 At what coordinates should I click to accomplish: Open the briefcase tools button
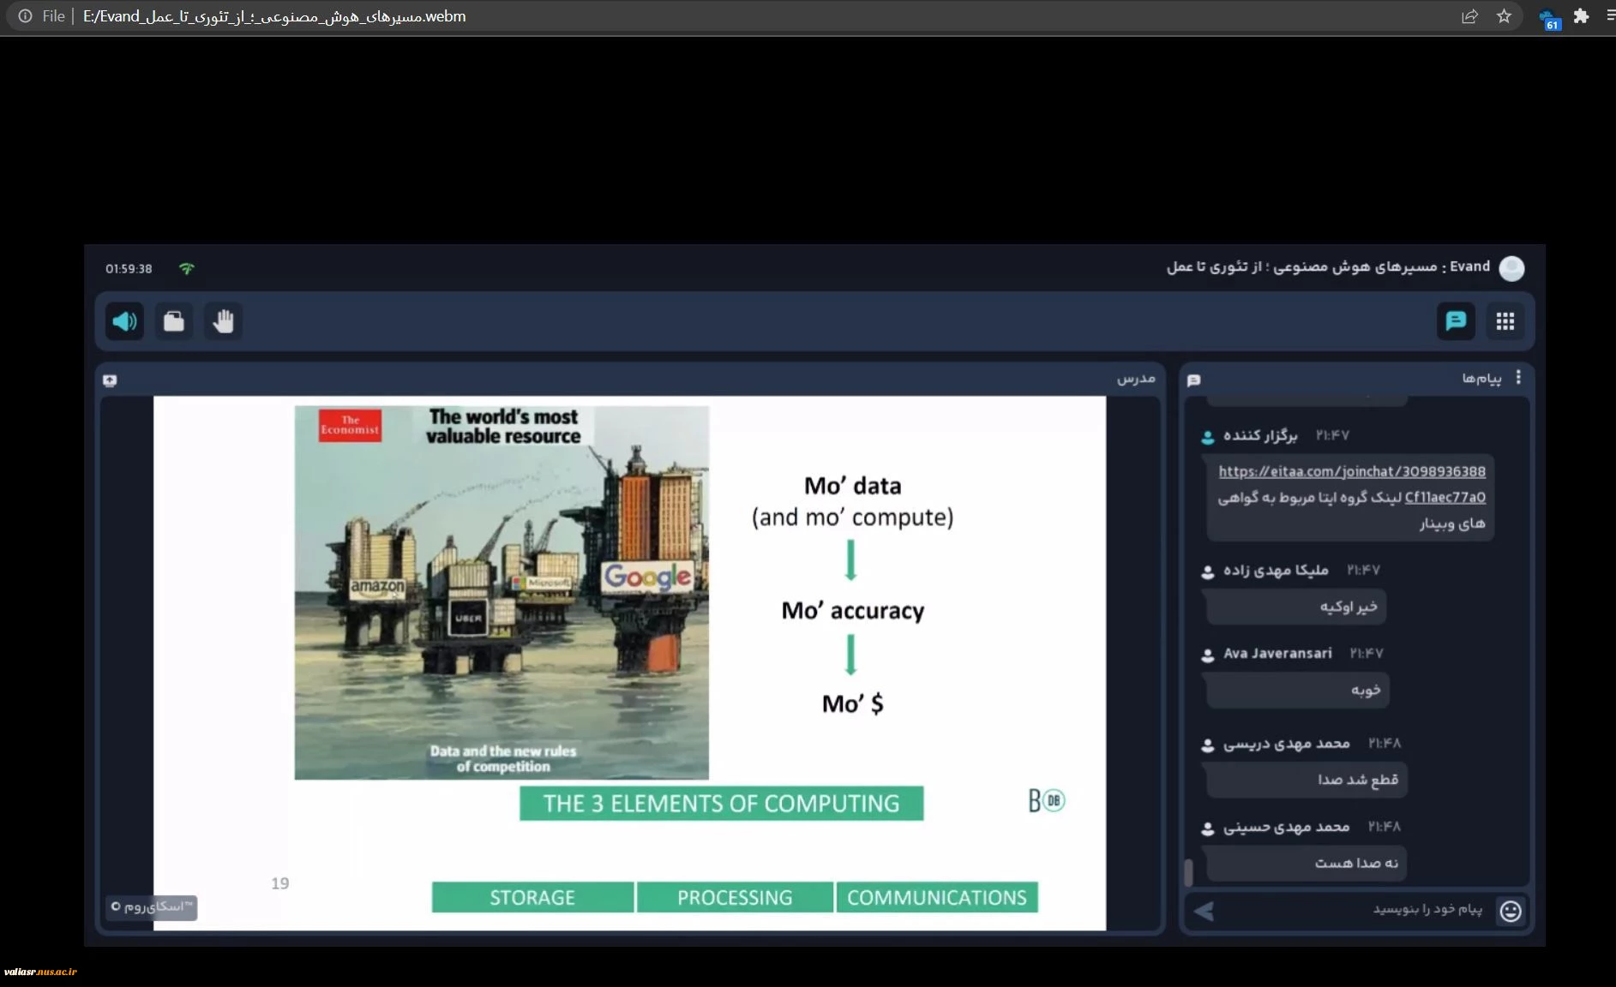pyautogui.click(x=174, y=321)
